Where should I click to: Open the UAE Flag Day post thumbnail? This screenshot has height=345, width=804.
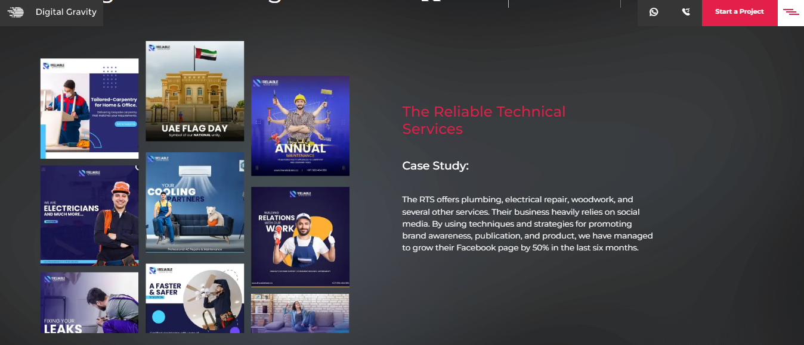(x=195, y=91)
